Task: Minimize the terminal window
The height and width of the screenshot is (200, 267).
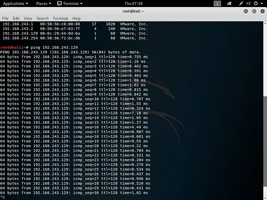Action: [x=246, y=11]
